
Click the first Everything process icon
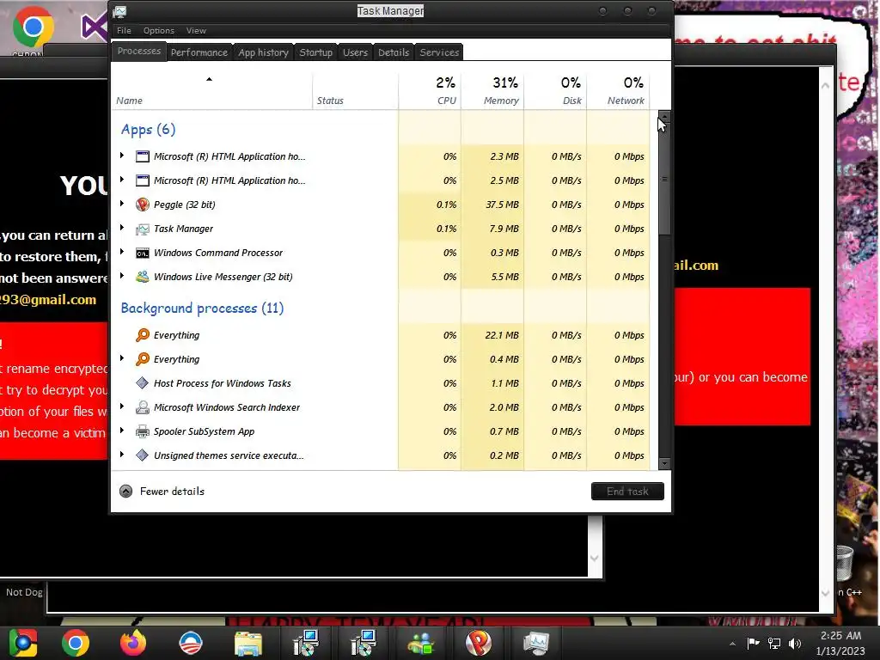point(143,335)
